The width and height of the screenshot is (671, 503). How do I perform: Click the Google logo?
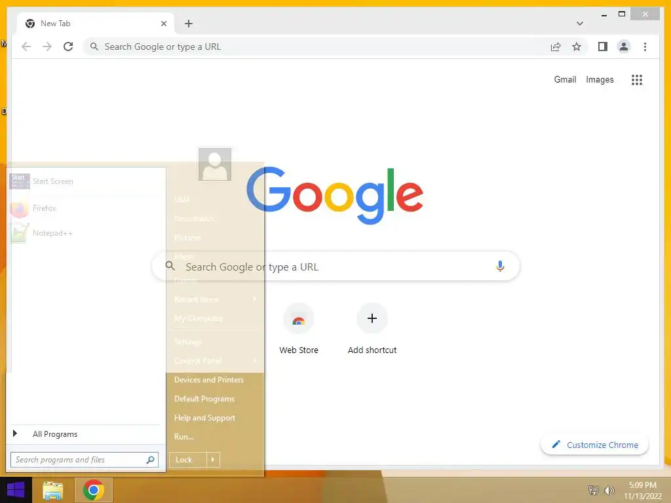click(335, 195)
